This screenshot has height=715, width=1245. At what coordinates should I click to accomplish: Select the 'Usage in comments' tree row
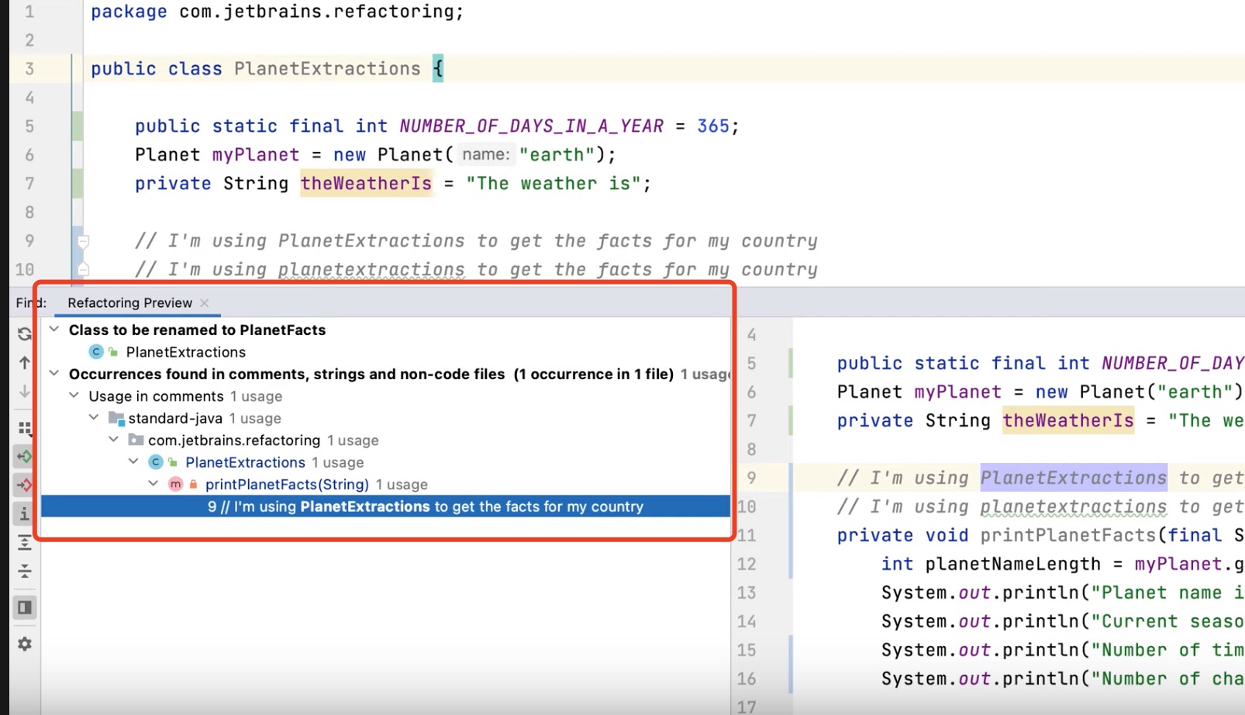click(x=185, y=396)
